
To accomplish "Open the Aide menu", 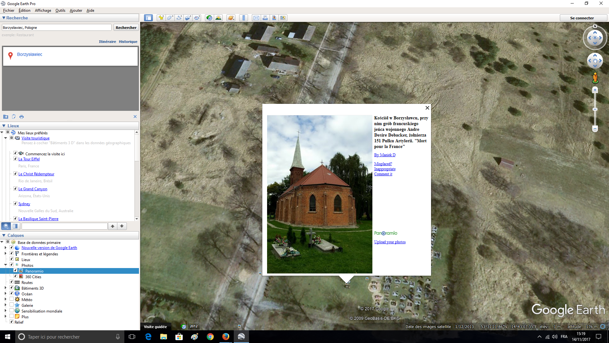I will point(90,10).
